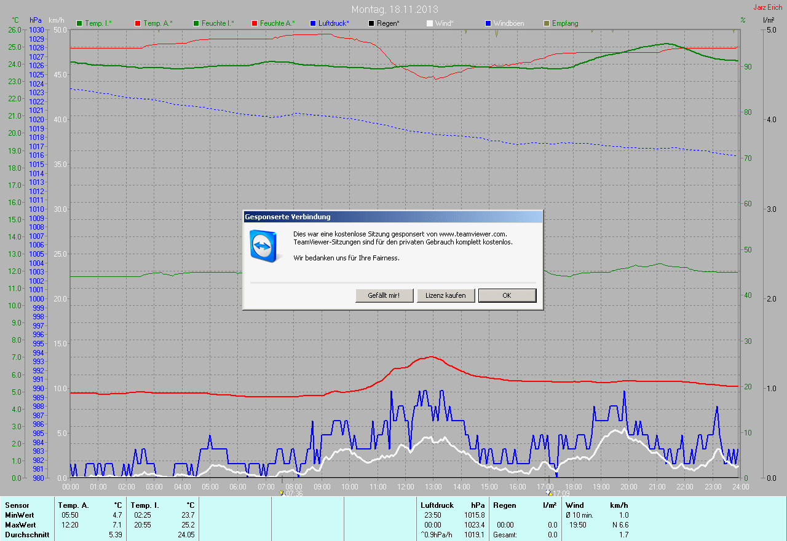The height and width of the screenshot is (541, 787).
Task: Click the Sensor header in statistics table
Action: [x=17, y=505]
